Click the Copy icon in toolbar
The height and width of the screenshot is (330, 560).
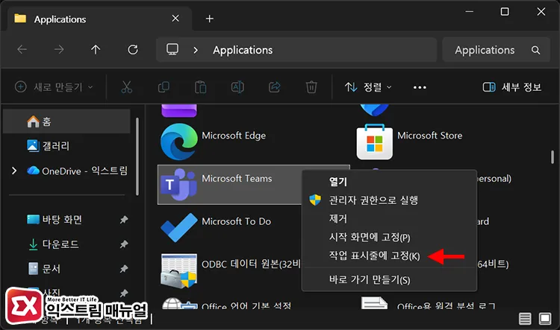point(164,87)
